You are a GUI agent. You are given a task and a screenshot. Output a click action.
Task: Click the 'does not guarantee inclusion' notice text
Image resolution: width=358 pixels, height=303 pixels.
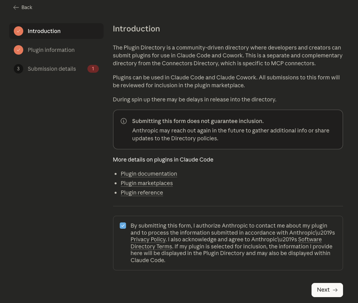coord(198,121)
